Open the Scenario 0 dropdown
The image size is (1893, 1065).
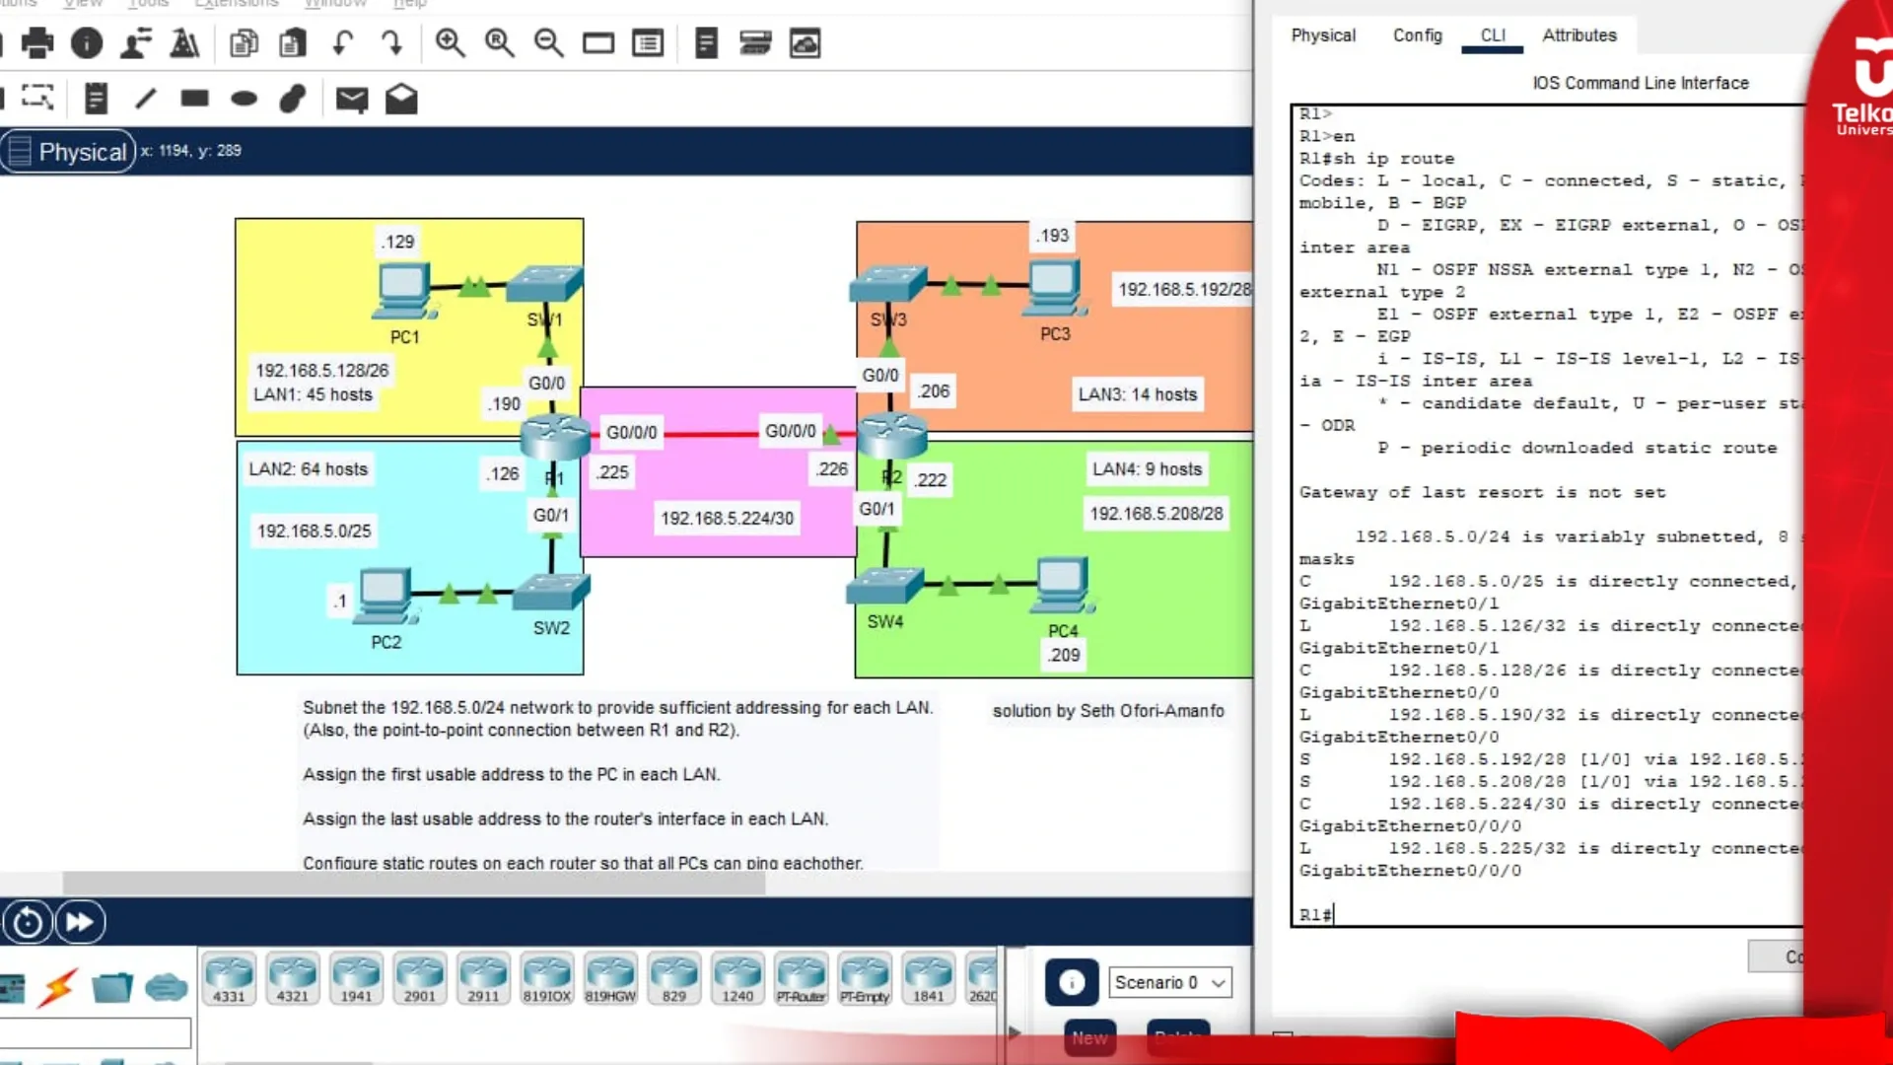point(1170,982)
